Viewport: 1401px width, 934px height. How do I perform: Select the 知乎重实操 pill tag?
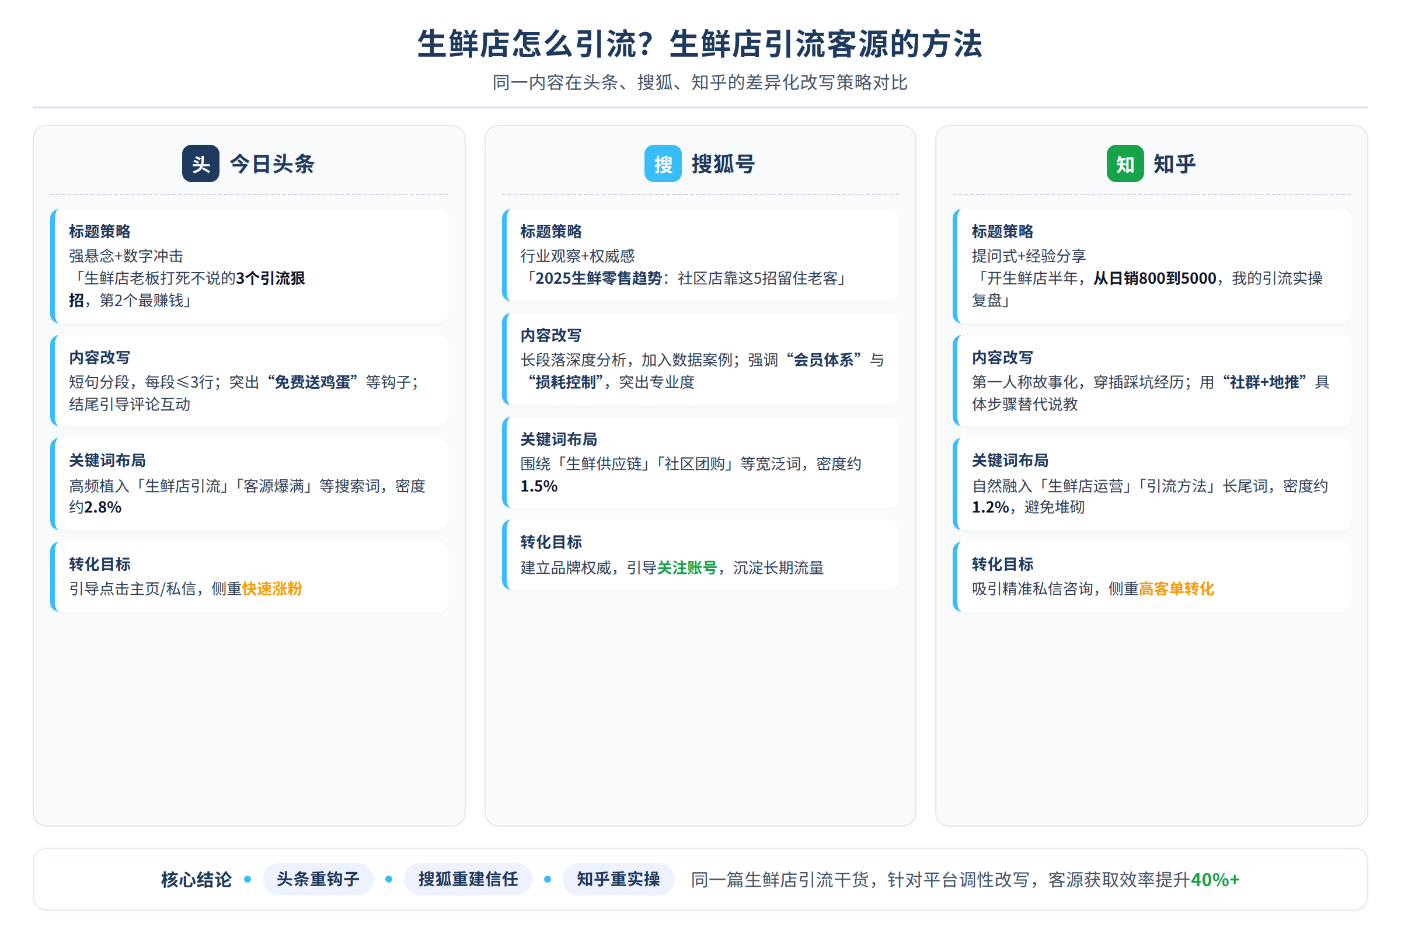pyautogui.click(x=618, y=879)
